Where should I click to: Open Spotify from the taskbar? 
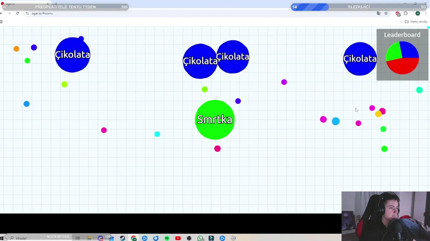tap(167, 238)
